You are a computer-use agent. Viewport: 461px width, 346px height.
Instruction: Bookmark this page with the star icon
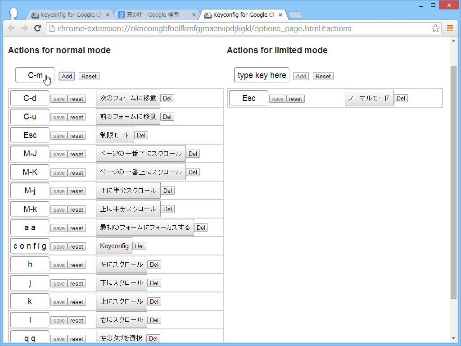pos(435,28)
